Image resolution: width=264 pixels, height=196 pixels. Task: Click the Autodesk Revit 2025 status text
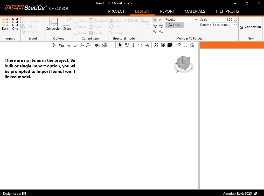tap(237, 194)
